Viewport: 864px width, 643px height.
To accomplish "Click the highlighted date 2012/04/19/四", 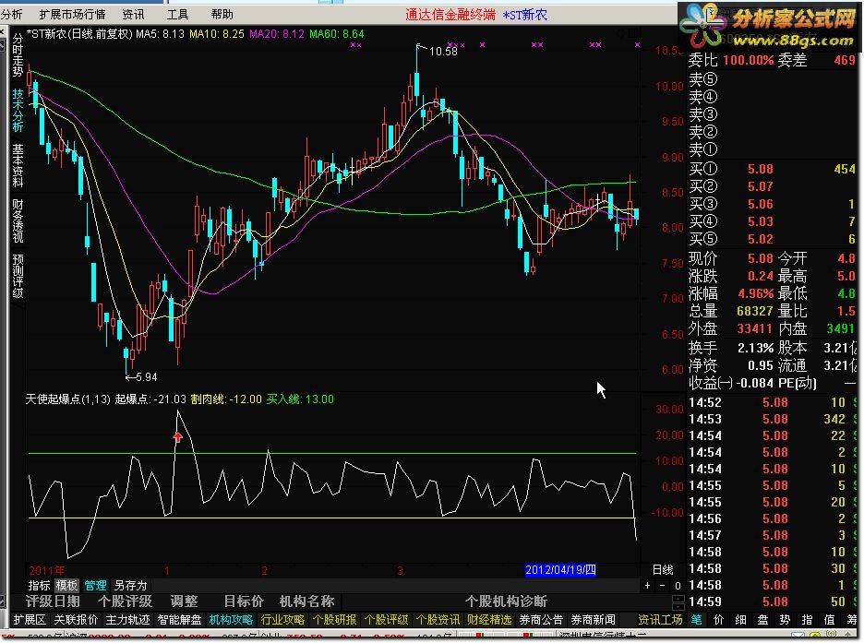I will pyautogui.click(x=560, y=570).
